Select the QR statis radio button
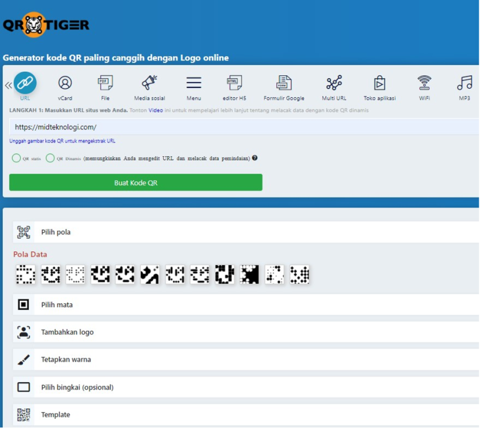480x428 pixels. 16,158
